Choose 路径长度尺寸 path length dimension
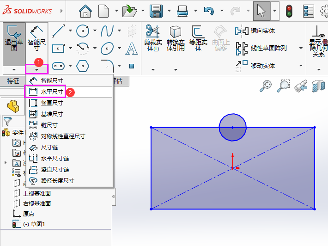This screenshot has width=328, height=246. click(70, 180)
